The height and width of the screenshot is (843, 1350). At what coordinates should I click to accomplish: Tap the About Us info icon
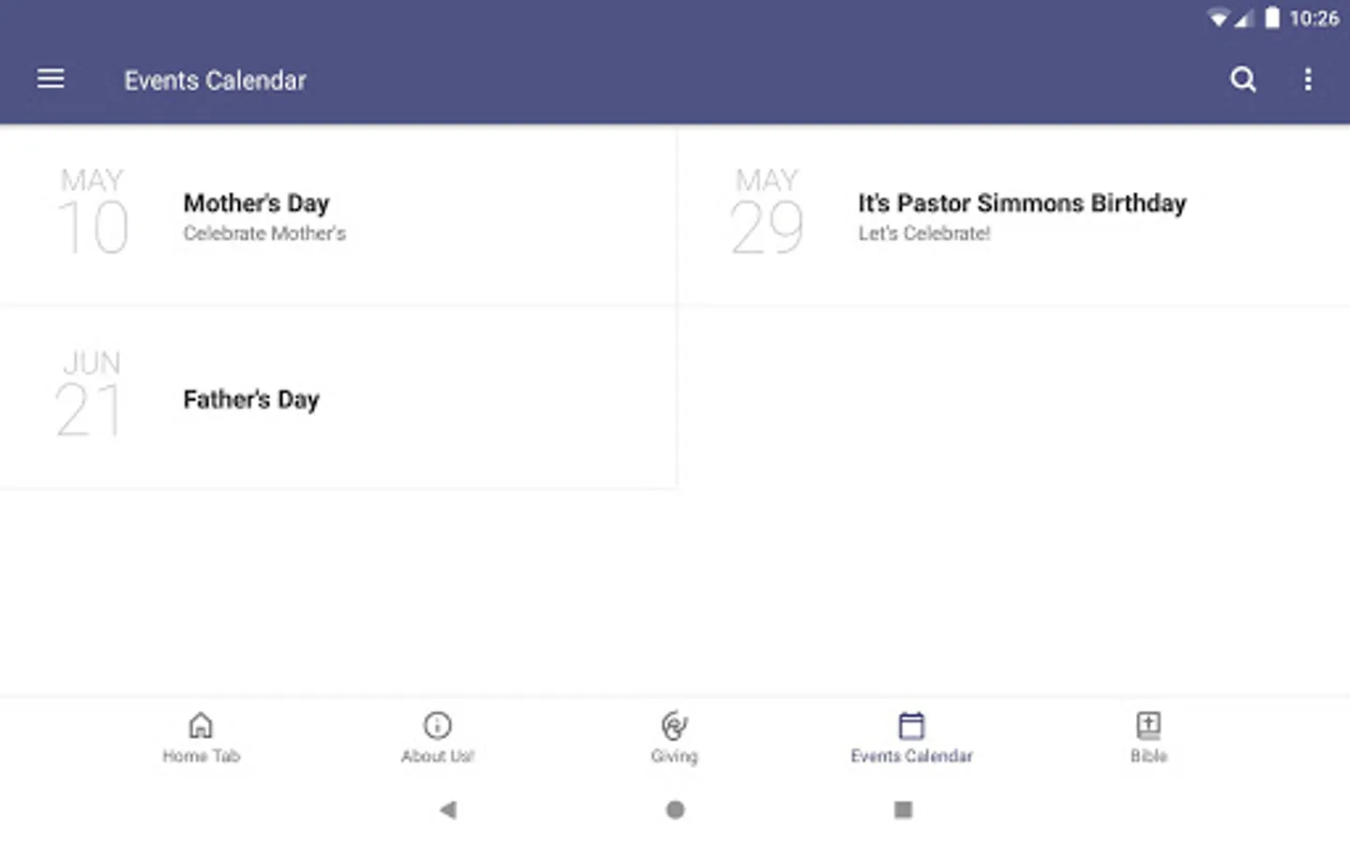point(438,725)
